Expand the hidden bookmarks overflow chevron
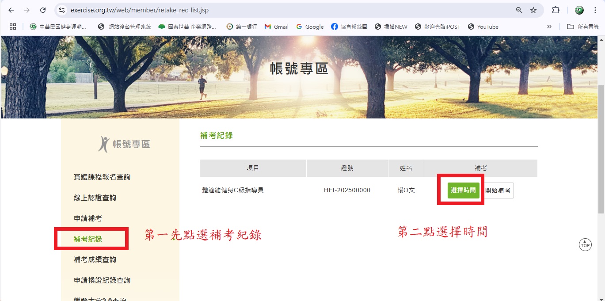 549,27
